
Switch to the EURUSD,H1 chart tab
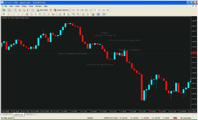pyautogui.click(x=30, y=114)
